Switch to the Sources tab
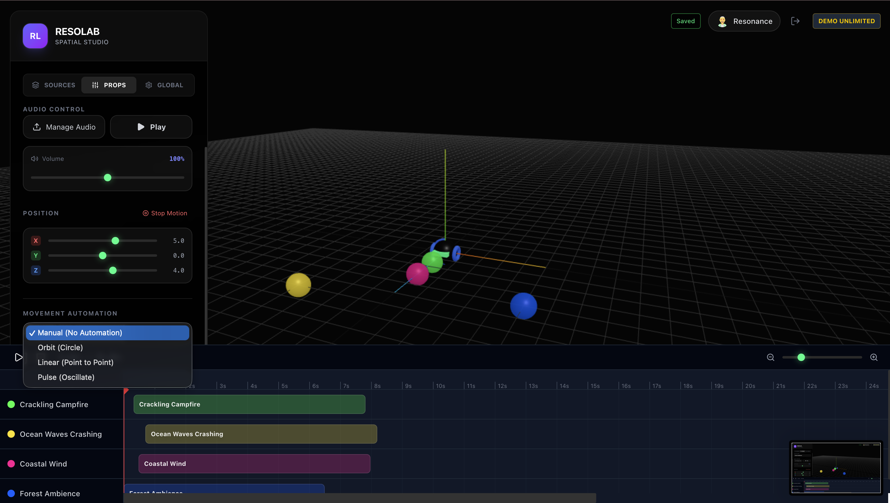Image resolution: width=890 pixels, height=503 pixels. (x=53, y=85)
